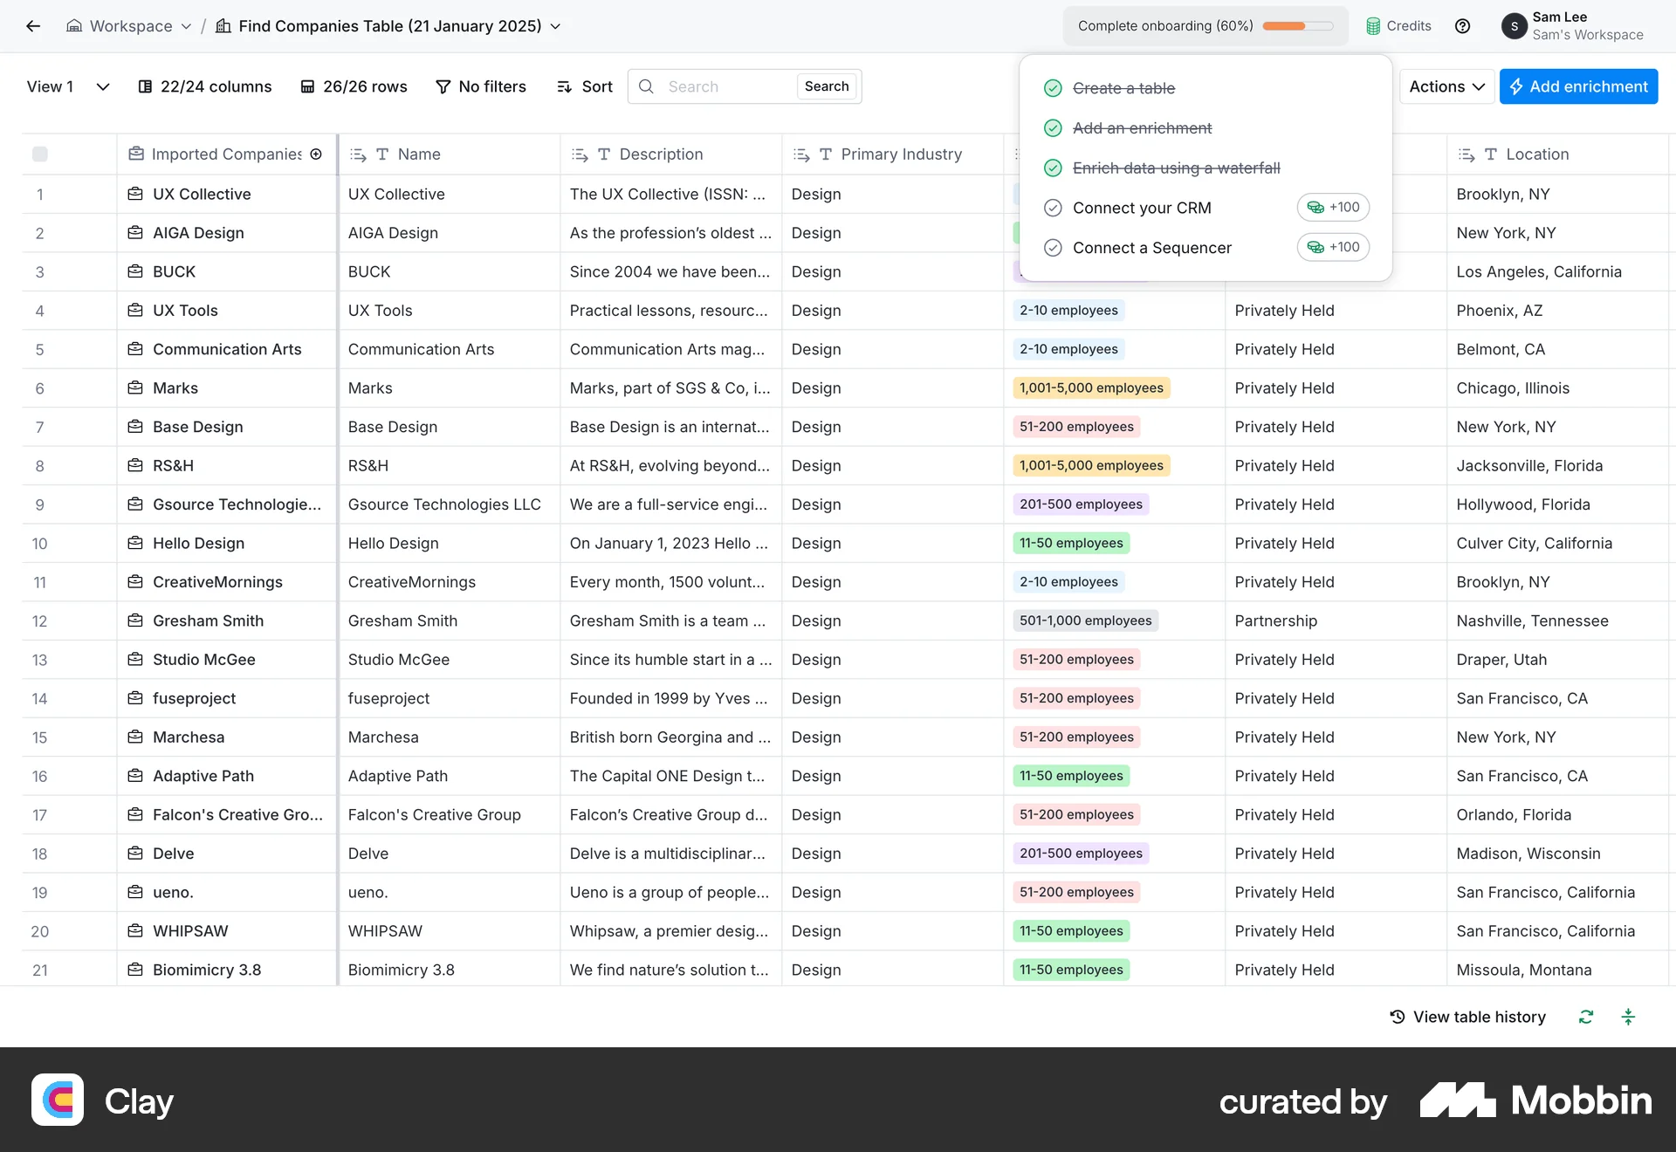Click the back arrow icon

pyautogui.click(x=33, y=26)
